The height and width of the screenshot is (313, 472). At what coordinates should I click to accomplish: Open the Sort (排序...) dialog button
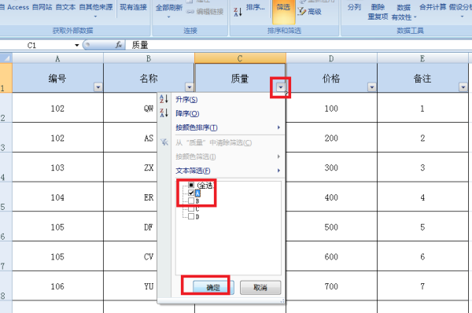pyautogui.click(x=255, y=8)
